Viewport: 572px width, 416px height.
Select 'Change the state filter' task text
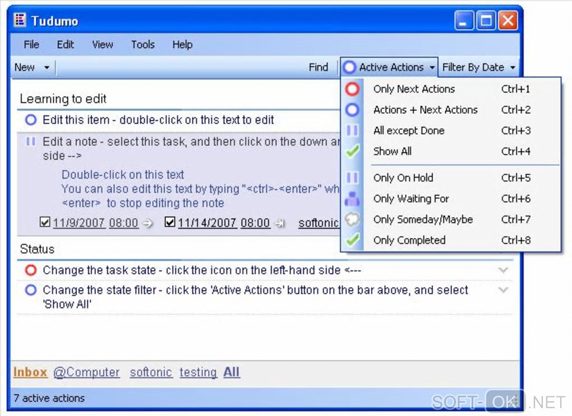click(x=255, y=297)
